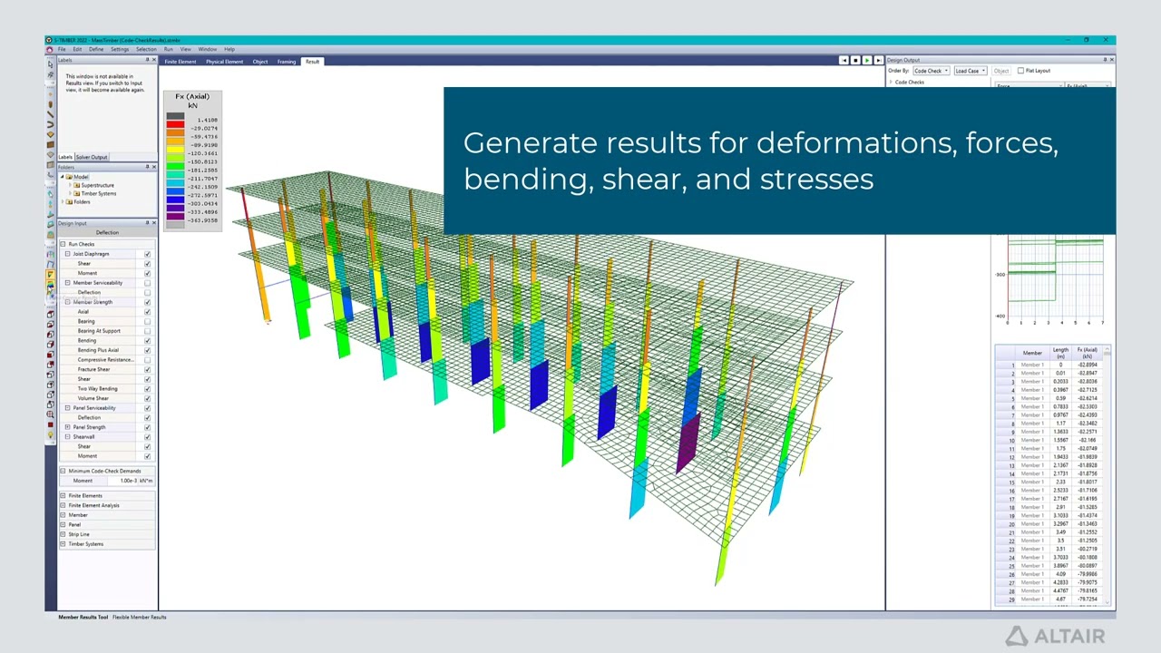Click the Fx (Axial) table column header

[x=1088, y=353]
